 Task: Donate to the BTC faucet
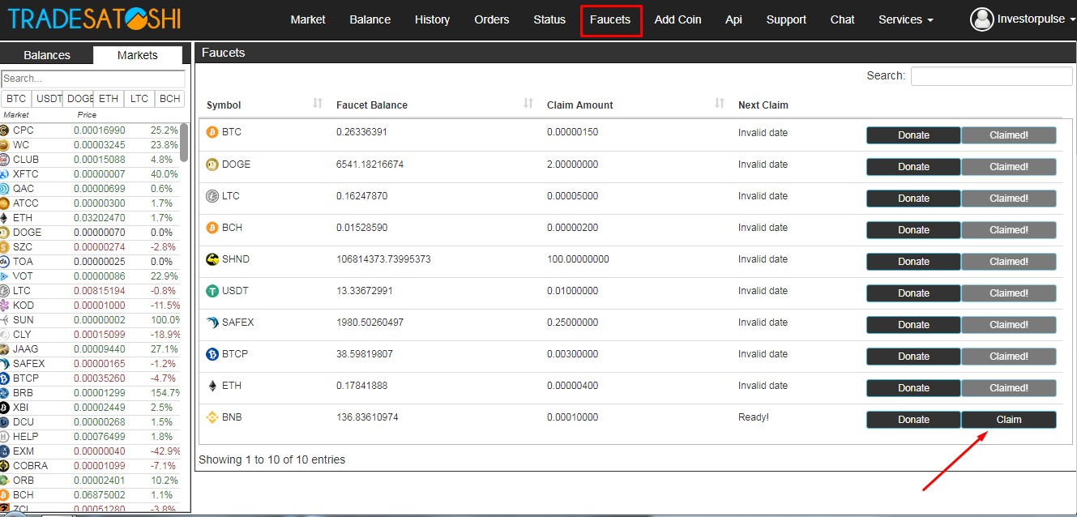pyautogui.click(x=913, y=135)
